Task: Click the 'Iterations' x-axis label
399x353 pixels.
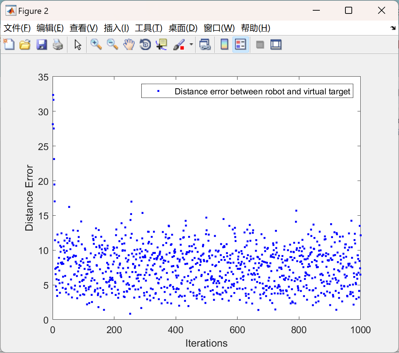Action: click(206, 343)
